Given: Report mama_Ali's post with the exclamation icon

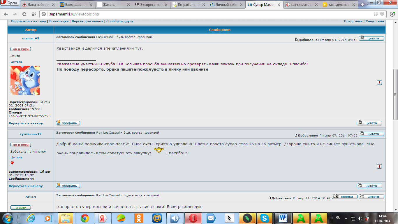Looking at the screenshot, I should tap(379, 83).
